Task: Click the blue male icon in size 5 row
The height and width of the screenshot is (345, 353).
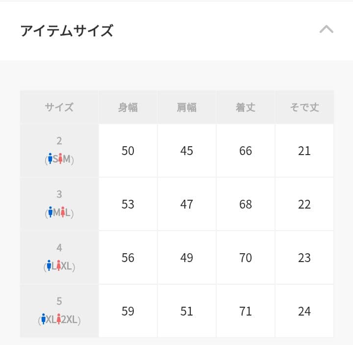Action: point(44,319)
